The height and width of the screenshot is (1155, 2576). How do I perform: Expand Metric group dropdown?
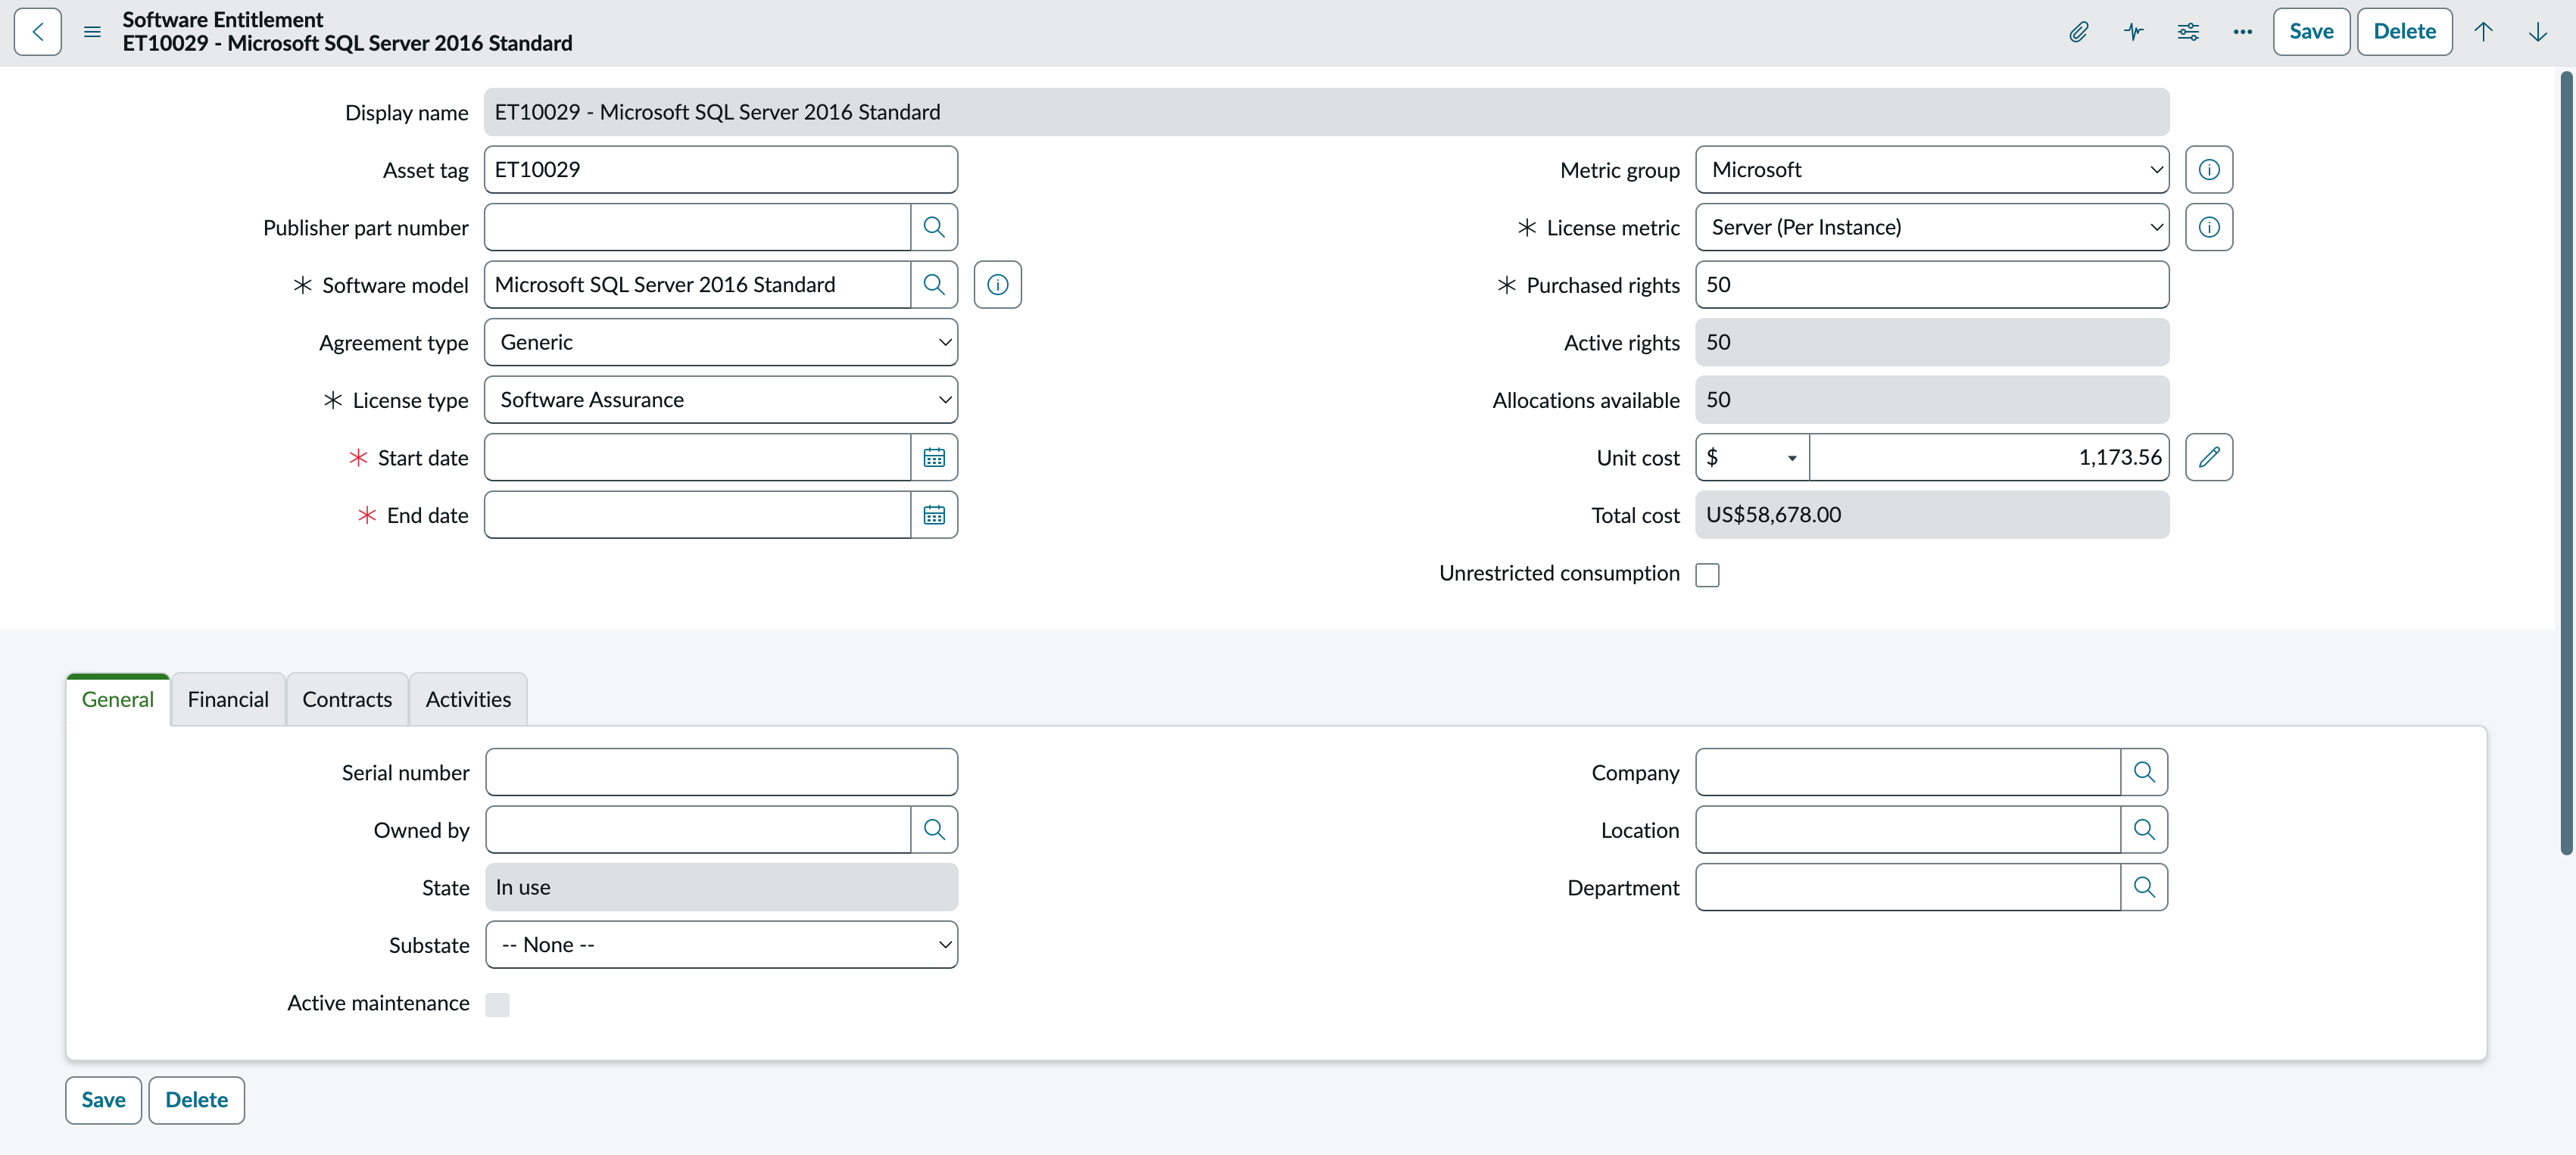pyautogui.click(x=1932, y=170)
